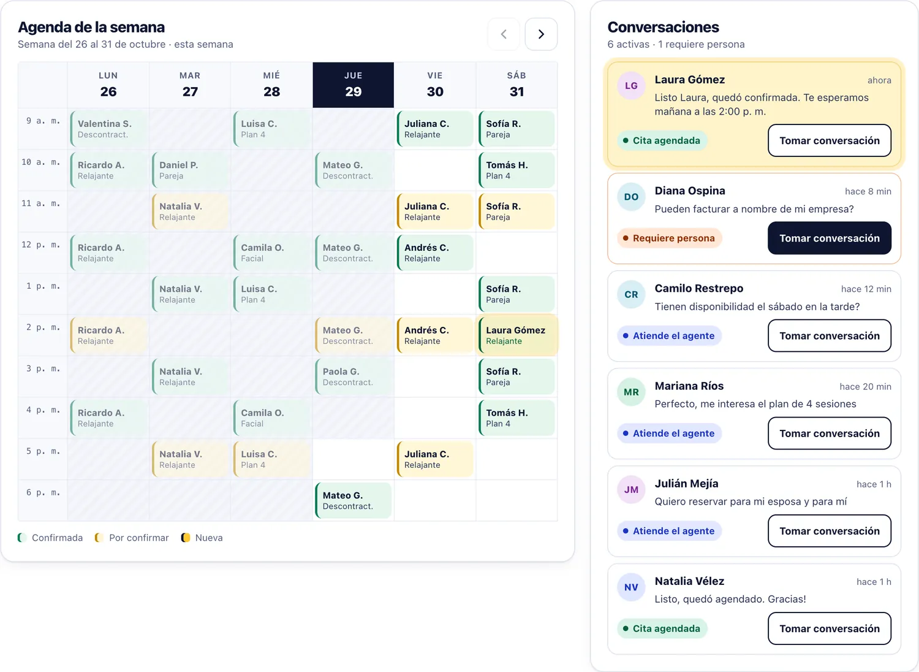
Task: Open Laura Gómez Relajante appointment in the calendar
Action: 516,335
